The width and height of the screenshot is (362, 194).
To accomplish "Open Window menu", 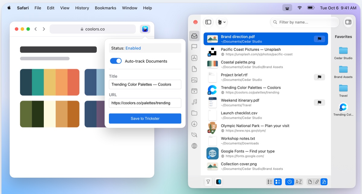I will [x=130, y=8].
